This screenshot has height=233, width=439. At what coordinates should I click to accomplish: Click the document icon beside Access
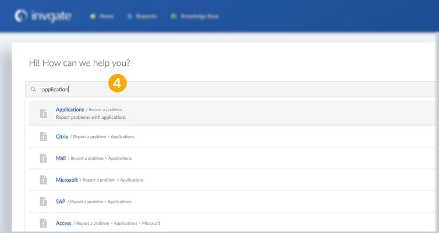pos(43,223)
